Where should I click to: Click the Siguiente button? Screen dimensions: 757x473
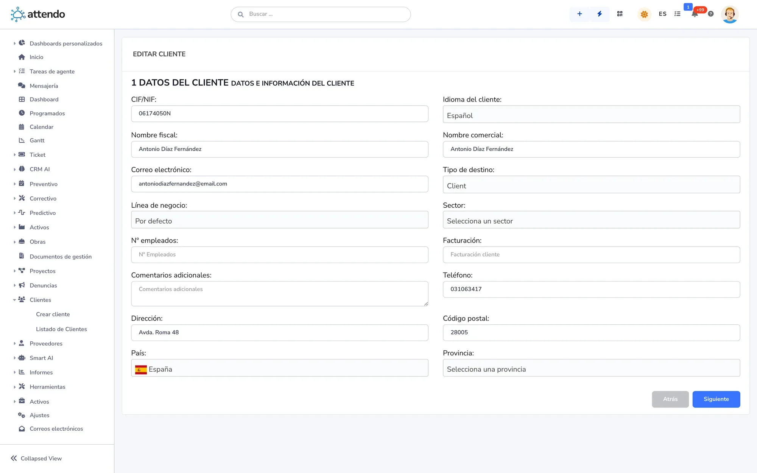click(x=716, y=399)
